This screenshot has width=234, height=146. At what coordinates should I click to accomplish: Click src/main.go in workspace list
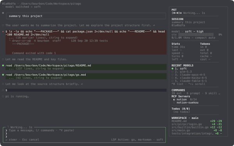181,130
